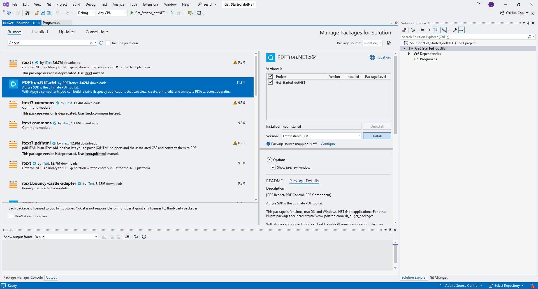Click the package list vertical scrollbar
This screenshot has width=538, height=289.
click(256, 76)
